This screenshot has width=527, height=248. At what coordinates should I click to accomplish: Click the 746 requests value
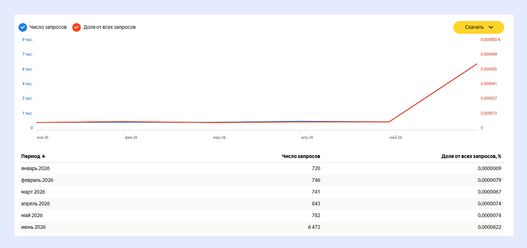pos(316,180)
